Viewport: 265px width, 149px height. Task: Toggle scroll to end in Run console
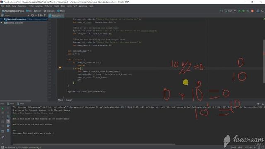pos(8,121)
